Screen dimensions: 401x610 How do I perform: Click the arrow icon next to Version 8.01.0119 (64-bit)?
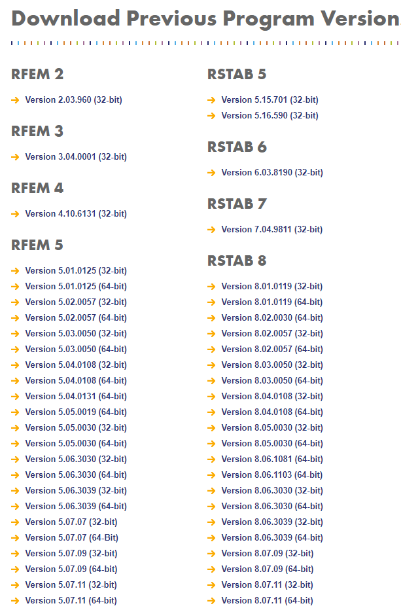(211, 302)
